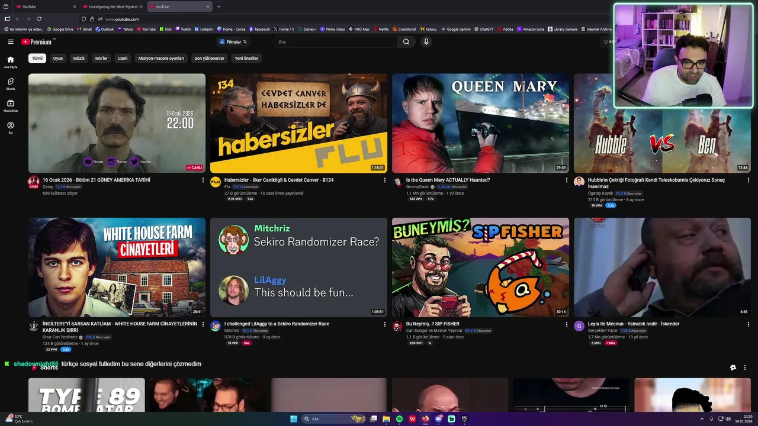Open options menu for White House Farm video
This screenshot has height=426, width=758.
pyautogui.click(x=203, y=324)
